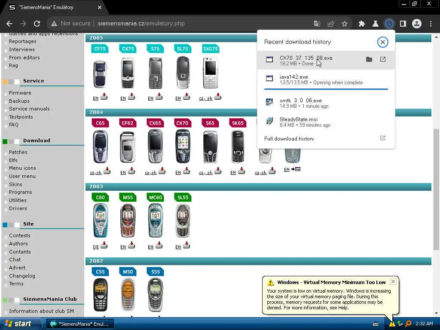
Task: Bookmark this page with the star icon
Action: 344,24
